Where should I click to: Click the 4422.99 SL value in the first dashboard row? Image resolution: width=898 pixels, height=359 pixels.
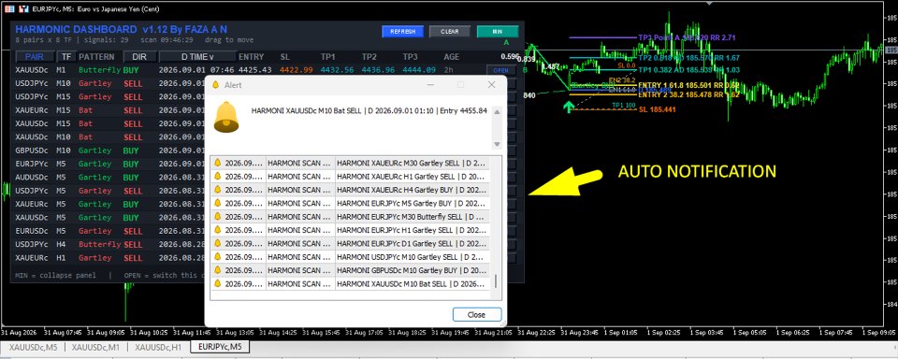(297, 70)
